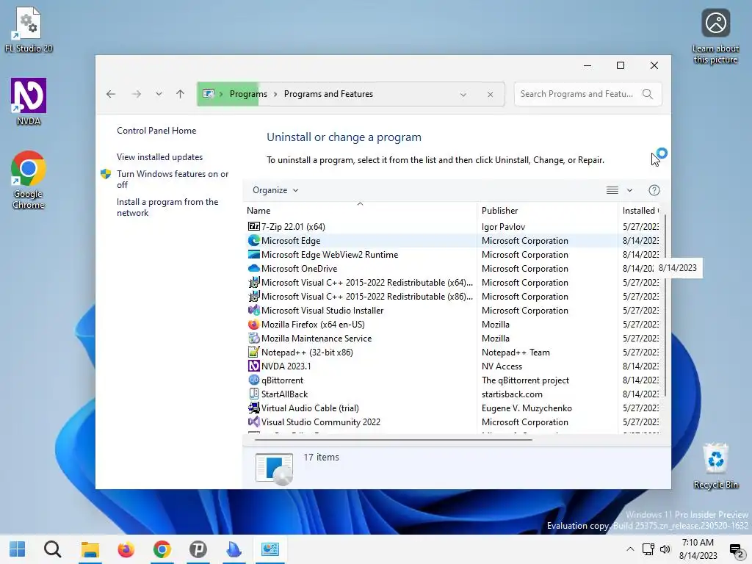Image resolution: width=752 pixels, height=564 pixels.
Task: Click the horizontal scrollbar of program list
Action: pyautogui.click(x=394, y=439)
